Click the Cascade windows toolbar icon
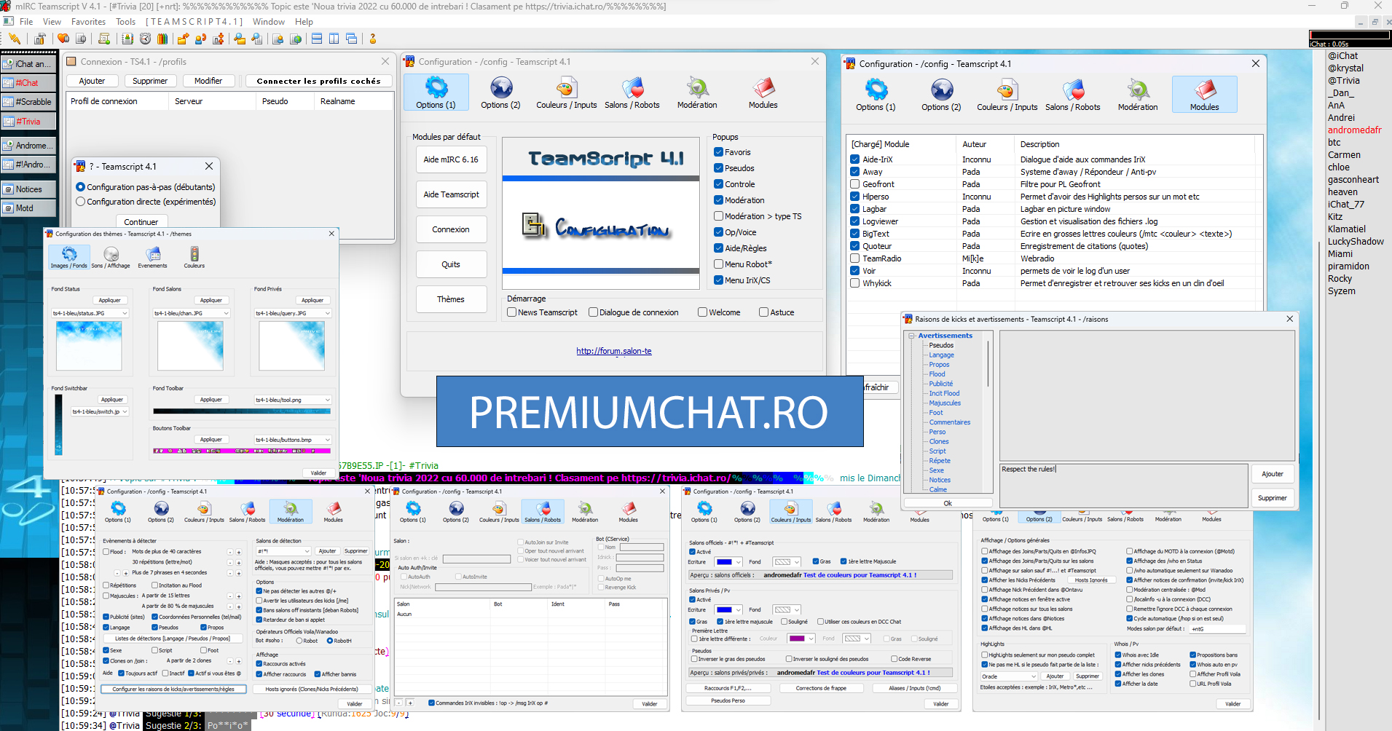This screenshot has height=731, width=1392. (x=351, y=39)
